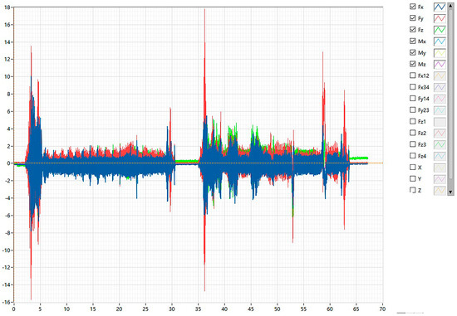457x316 pixels.
Task: Check the Fy23 channel box
Action: (412, 109)
